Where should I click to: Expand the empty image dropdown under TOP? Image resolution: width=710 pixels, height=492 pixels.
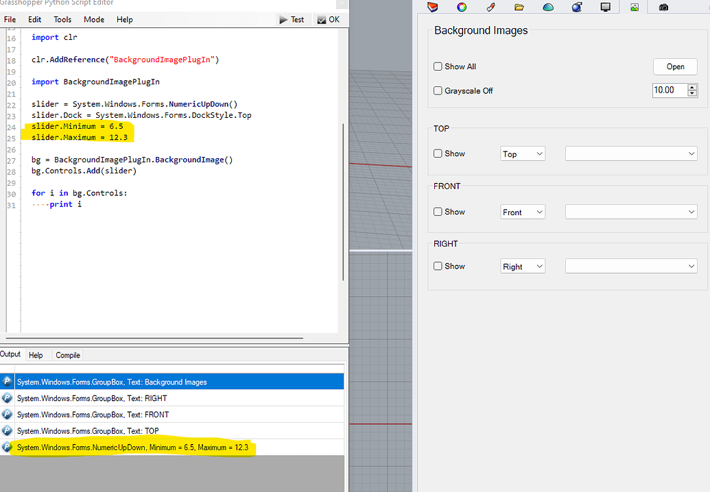tap(630, 153)
